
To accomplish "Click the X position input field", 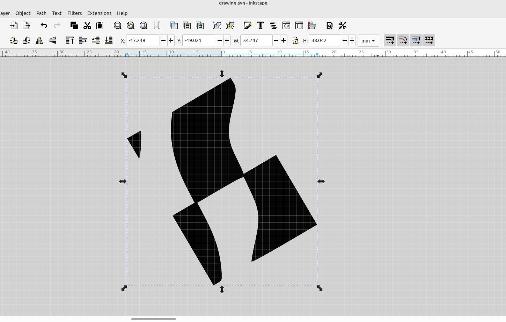I will click(143, 40).
